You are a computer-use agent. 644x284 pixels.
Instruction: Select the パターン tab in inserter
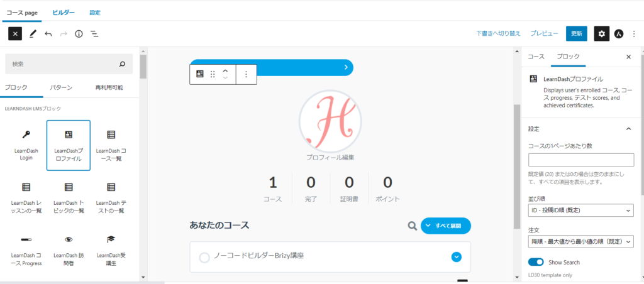61,87
